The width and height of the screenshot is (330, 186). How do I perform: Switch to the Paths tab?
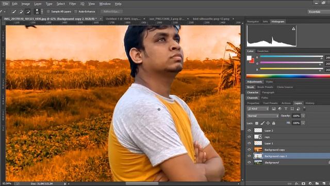click(x=265, y=98)
